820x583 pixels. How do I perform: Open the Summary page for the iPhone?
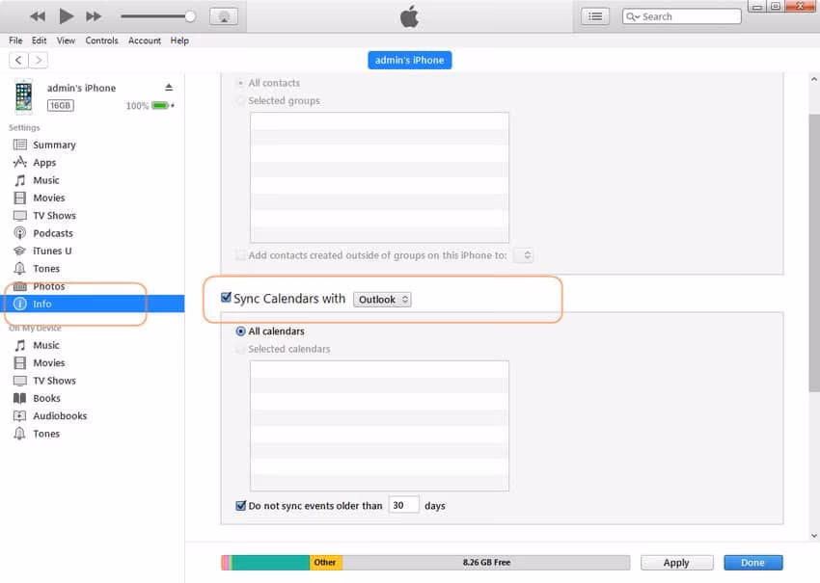pos(54,144)
